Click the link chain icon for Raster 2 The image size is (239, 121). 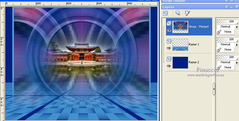click(x=219, y=68)
